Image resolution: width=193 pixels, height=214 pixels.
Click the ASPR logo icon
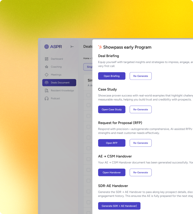pos(46,47)
